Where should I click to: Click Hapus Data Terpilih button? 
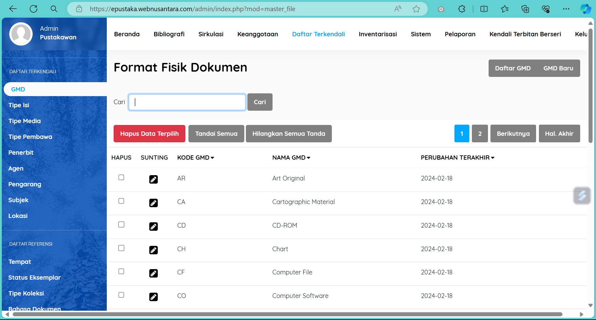pyautogui.click(x=149, y=134)
